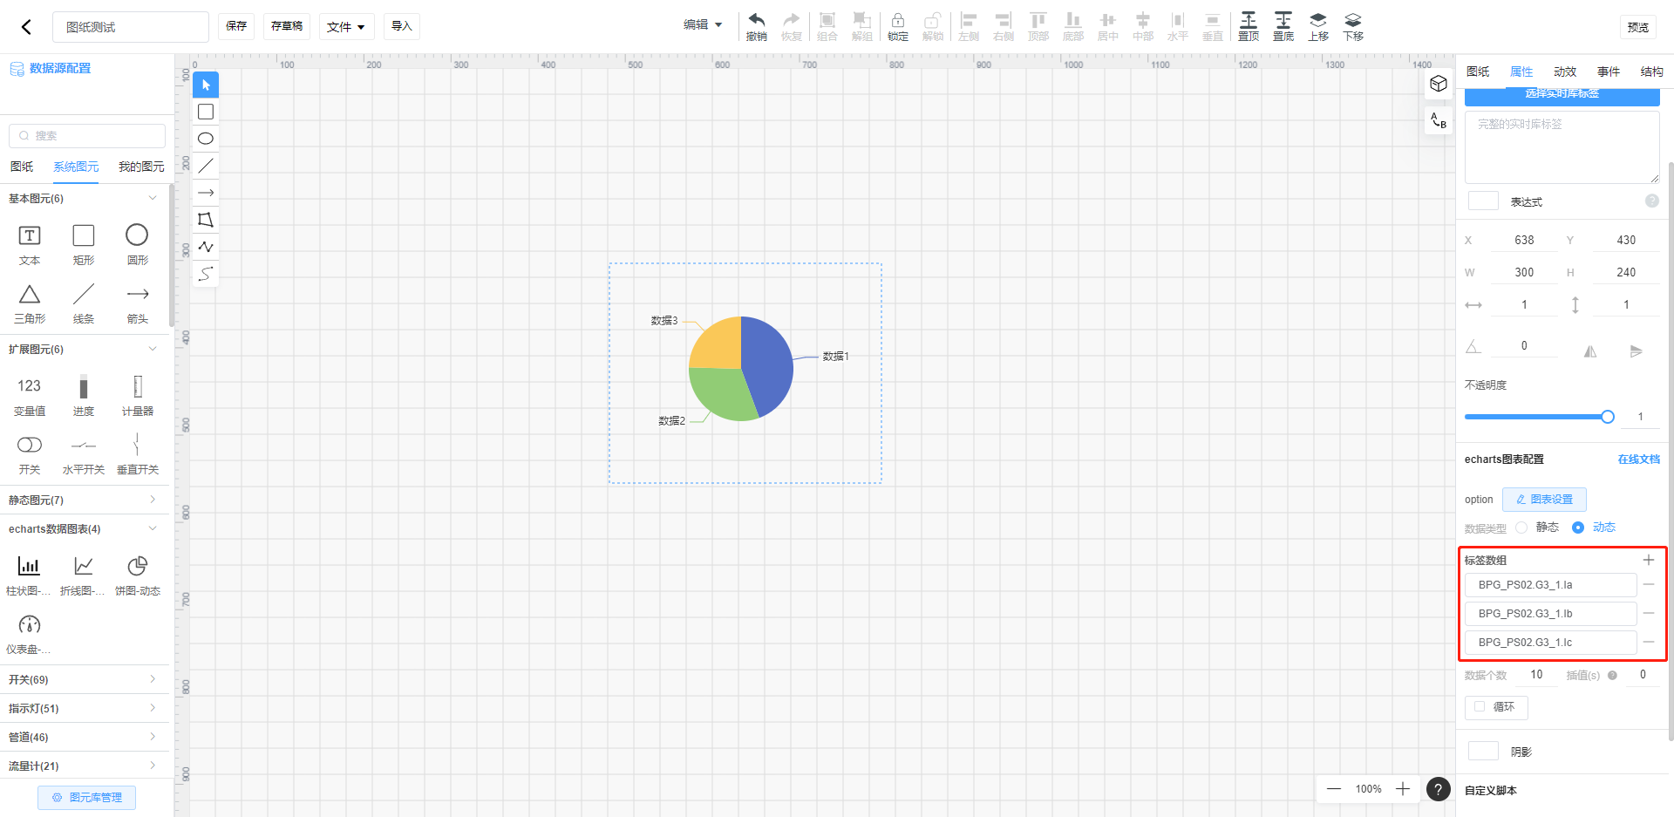Click the 预览 preview button
The height and width of the screenshot is (817, 1674).
[x=1638, y=27]
